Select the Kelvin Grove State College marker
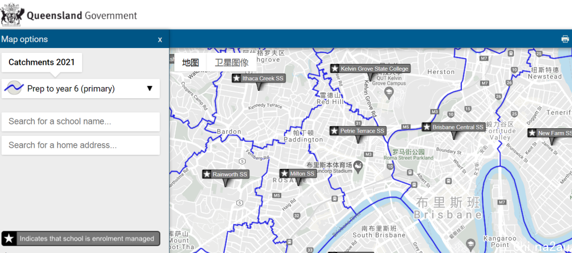This screenshot has height=253, width=572. [x=371, y=69]
